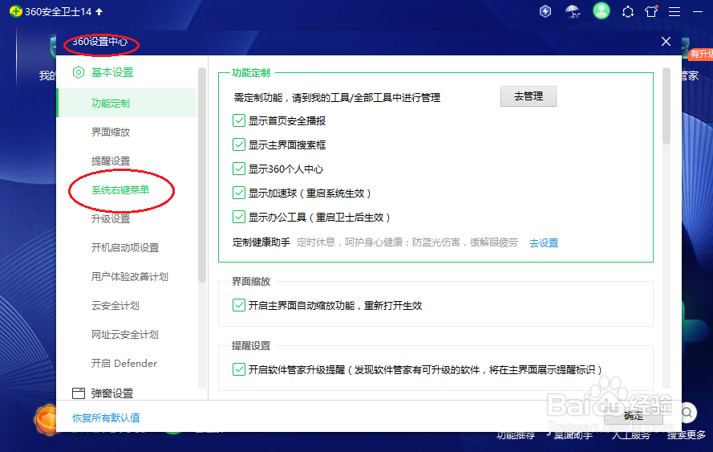Toggle 开启软件管家升级提醒 checkbox
Viewport: 713px width, 452px height.
click(x=239, y=369)
